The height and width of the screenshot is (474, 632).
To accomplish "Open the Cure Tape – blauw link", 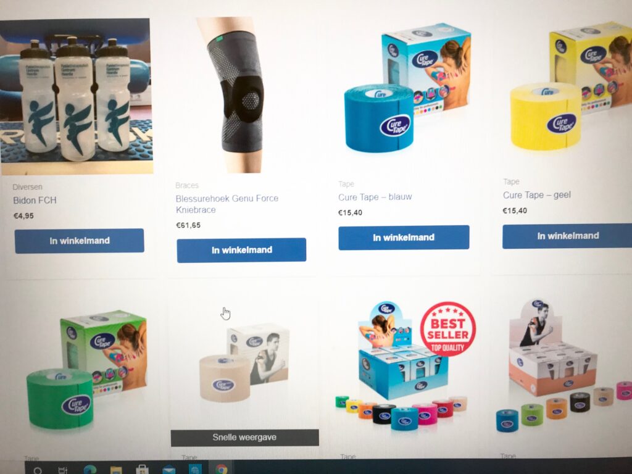I will [375, 197].
